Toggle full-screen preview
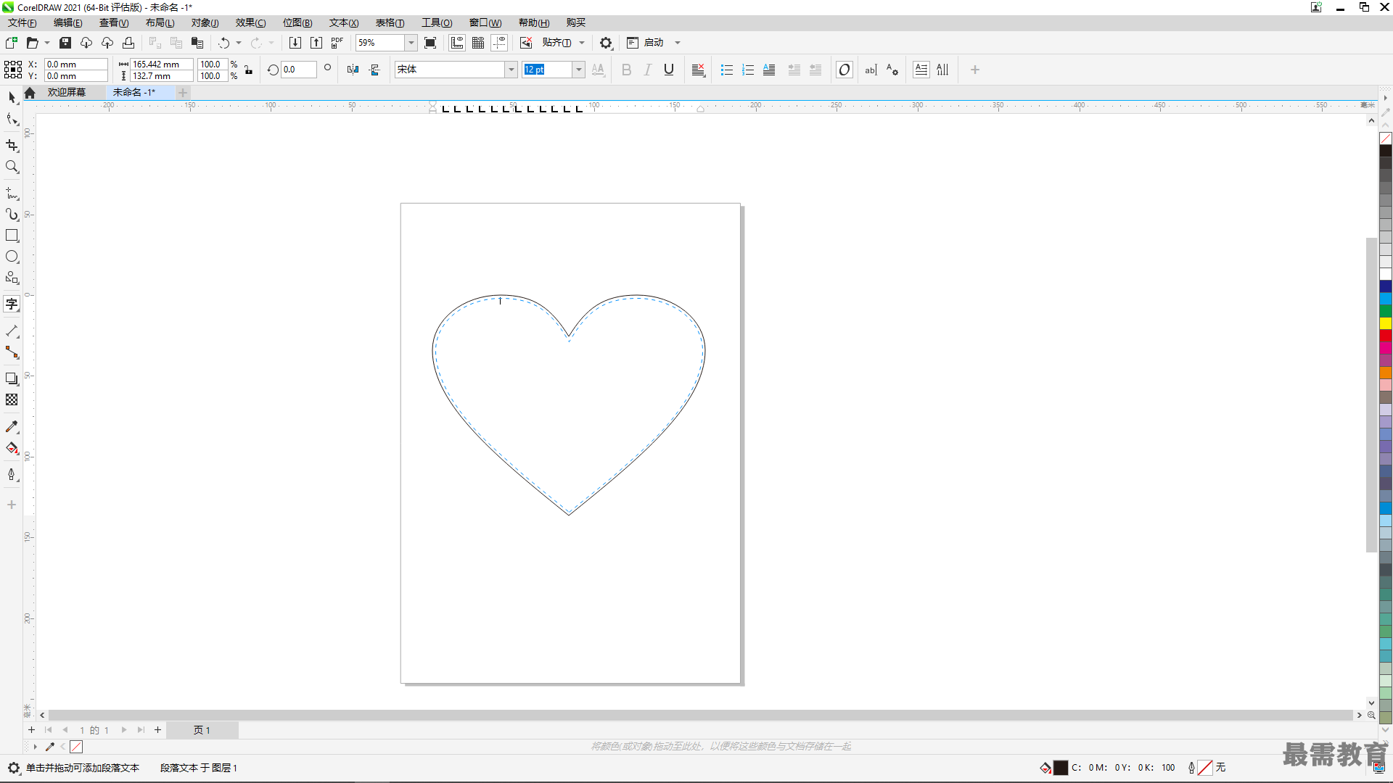This screenshot has width=1393, height=783. (430, 43)
